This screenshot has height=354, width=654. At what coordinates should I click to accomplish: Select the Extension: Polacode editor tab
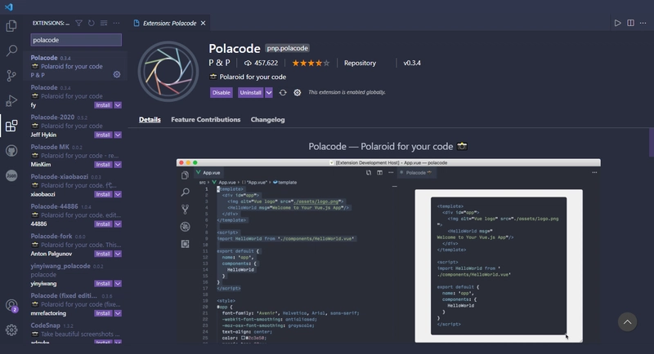(169, 24)
